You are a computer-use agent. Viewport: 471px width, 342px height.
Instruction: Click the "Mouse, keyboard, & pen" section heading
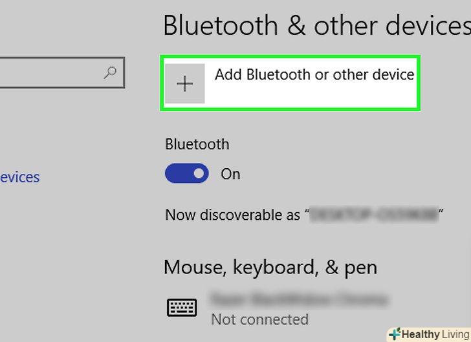pyautogui.click(x=270, y=266)
